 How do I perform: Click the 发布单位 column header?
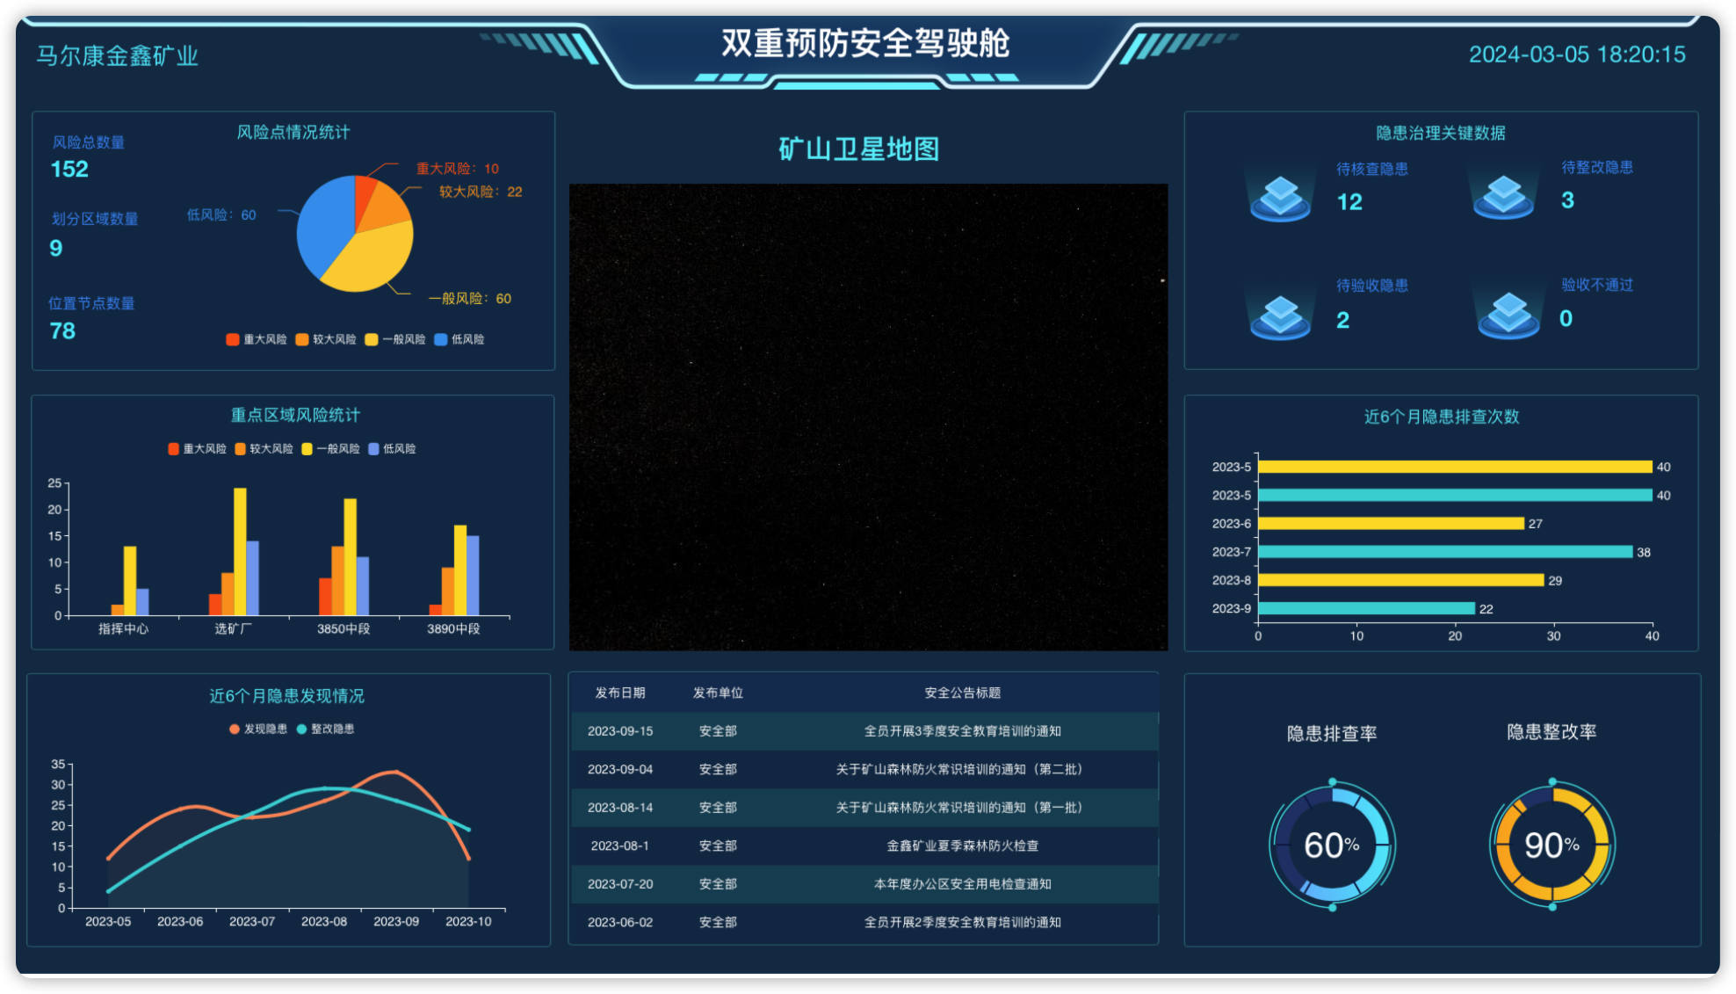pos(718,693)
